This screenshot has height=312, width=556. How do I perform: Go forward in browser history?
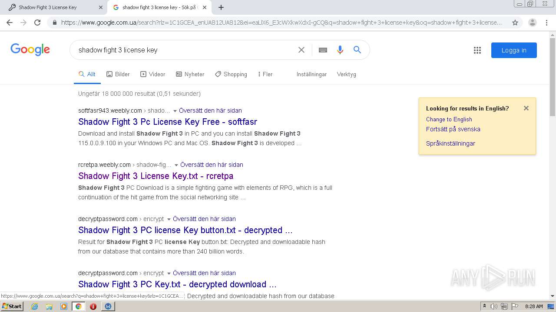point(23,23)
